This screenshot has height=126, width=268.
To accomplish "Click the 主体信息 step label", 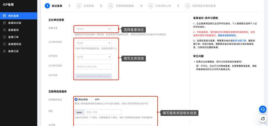I will pos(89,6).
